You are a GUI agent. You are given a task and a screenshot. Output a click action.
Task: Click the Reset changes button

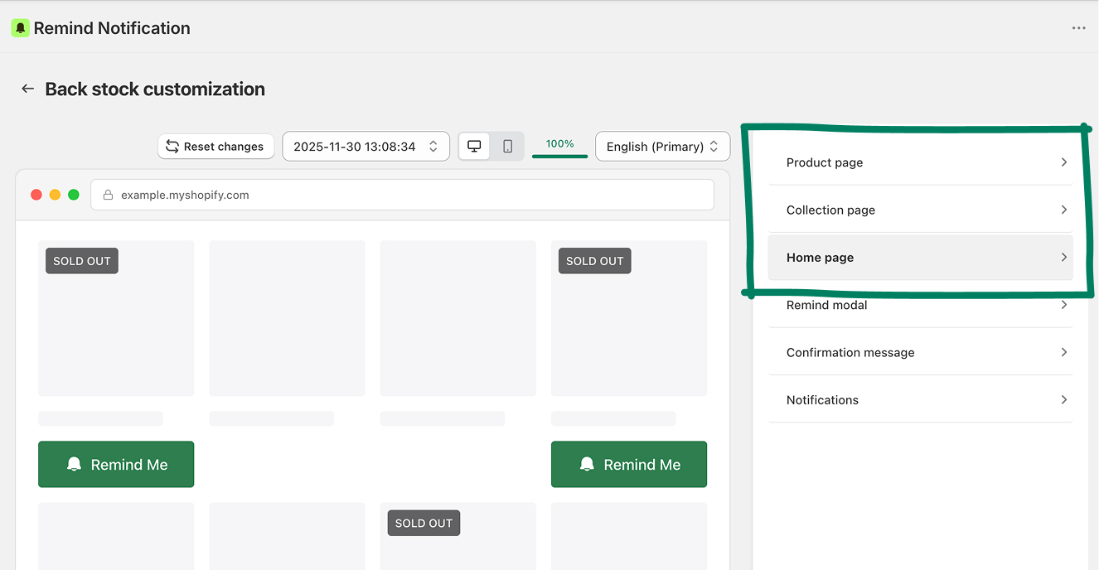point(215,147)
